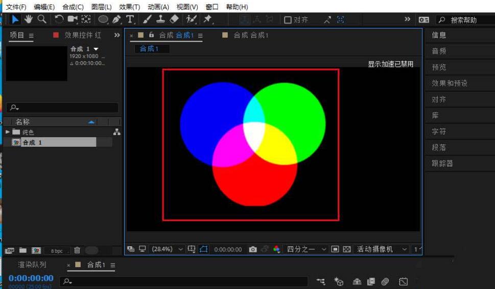495x289 pixels.
Task: Switch to the 渲染队列 tab
Action: [x=32, y=265]
